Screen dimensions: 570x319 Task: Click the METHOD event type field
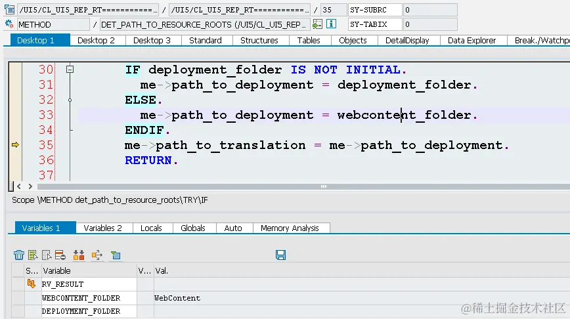53,24
